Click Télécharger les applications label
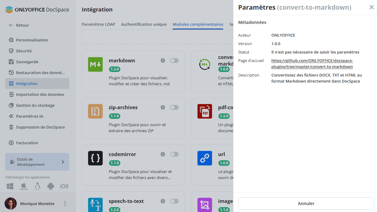This screenshot has height=212, width=377. coord(28,177)
